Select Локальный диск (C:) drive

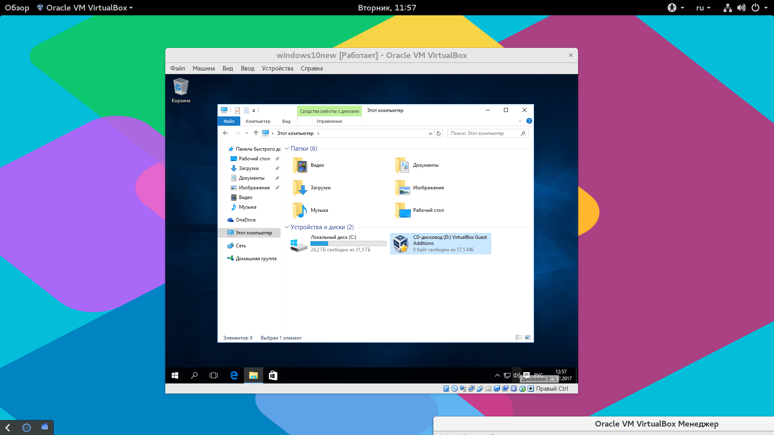point(339,244)
